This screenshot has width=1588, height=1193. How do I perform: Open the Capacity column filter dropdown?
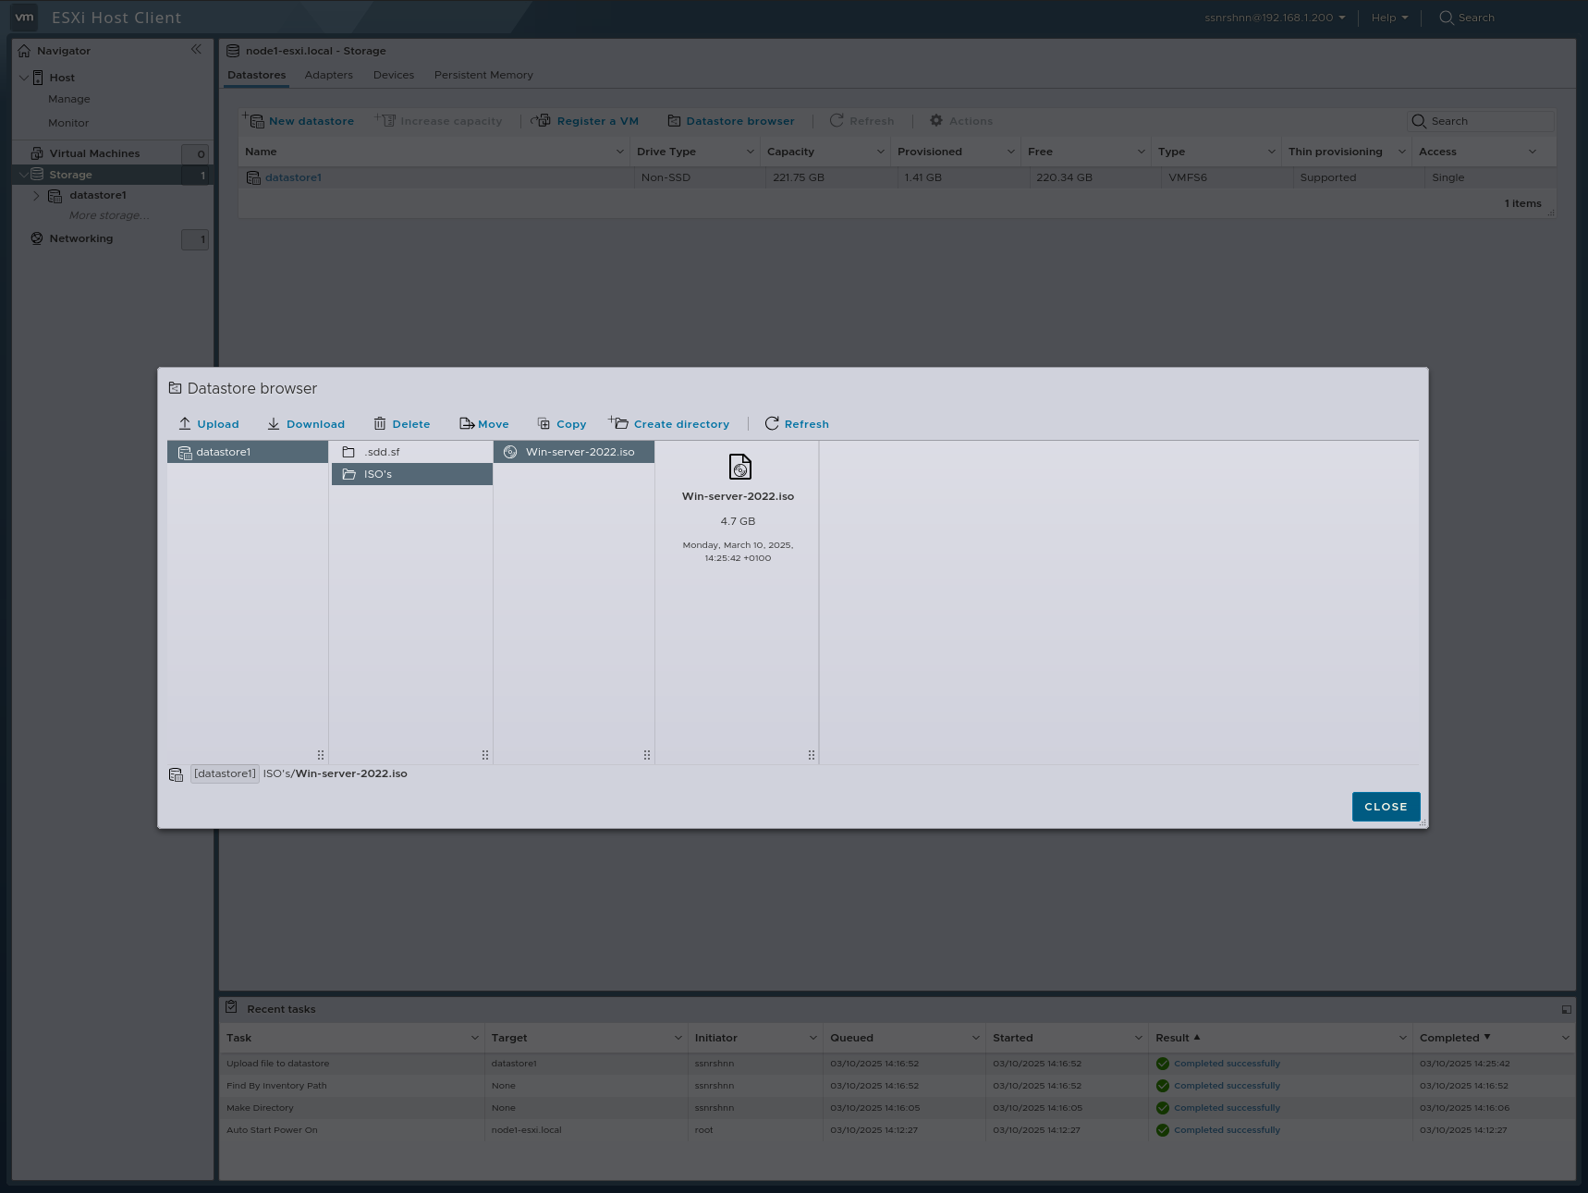pos(879,152)
